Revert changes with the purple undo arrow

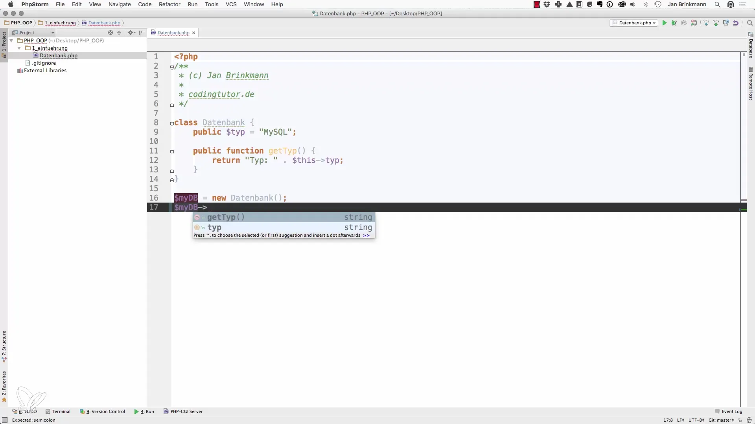pos(736,23)
